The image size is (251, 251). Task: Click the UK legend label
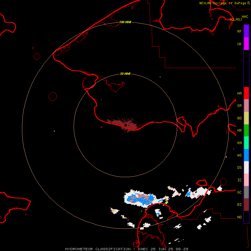click(x=239, y=44)
